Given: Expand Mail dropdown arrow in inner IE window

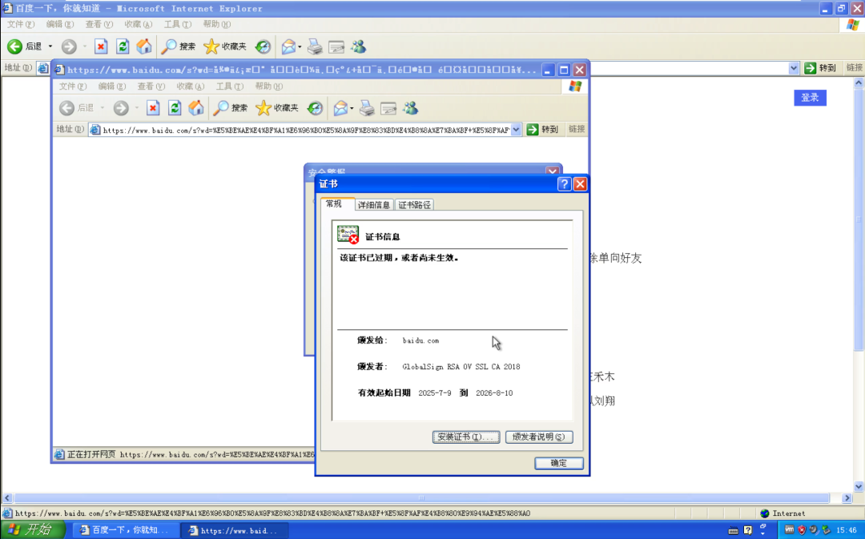Looking at the screenshot, I should 352,107.
